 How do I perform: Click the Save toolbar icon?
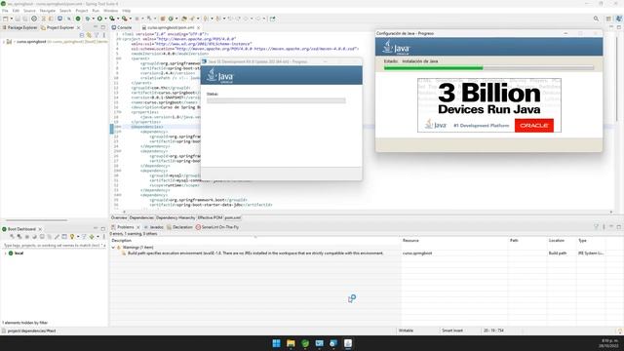[x=18, y=19]
